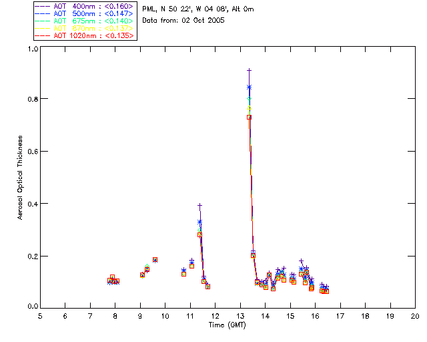Select the station text PML, N 50 22'
427x342 pixels.
[167, 9]
